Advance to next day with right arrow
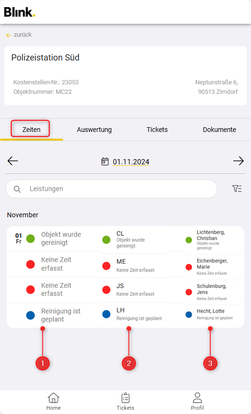Viewport: 251px width, 414px height. coord(238,161)
